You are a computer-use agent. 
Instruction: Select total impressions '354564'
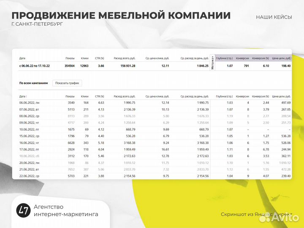69,66
